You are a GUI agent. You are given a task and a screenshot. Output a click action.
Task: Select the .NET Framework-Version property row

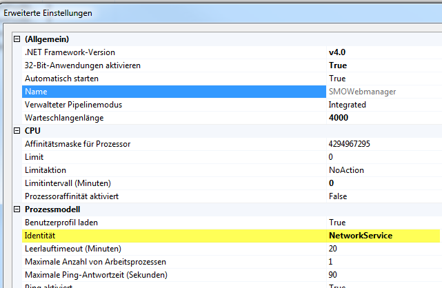click(x=69, y=52)
